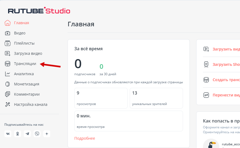Open the Главная menu item
Viewport: 240px width, 148px height.
click(x=21, y=23)
